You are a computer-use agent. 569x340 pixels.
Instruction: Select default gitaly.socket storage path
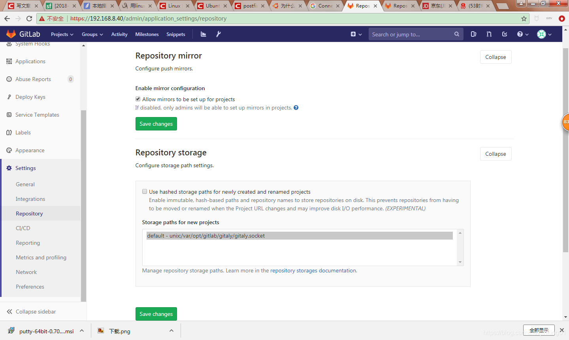click(300, 236)
